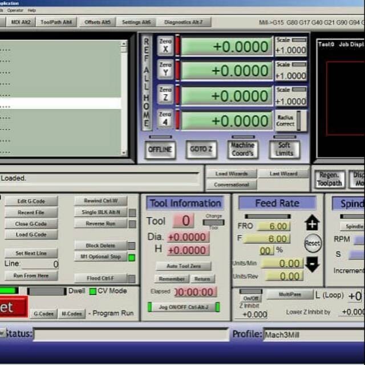Viewport: 365px width, 365px height.
Task: Click the Return button
Action: click(x=202, y=279)
